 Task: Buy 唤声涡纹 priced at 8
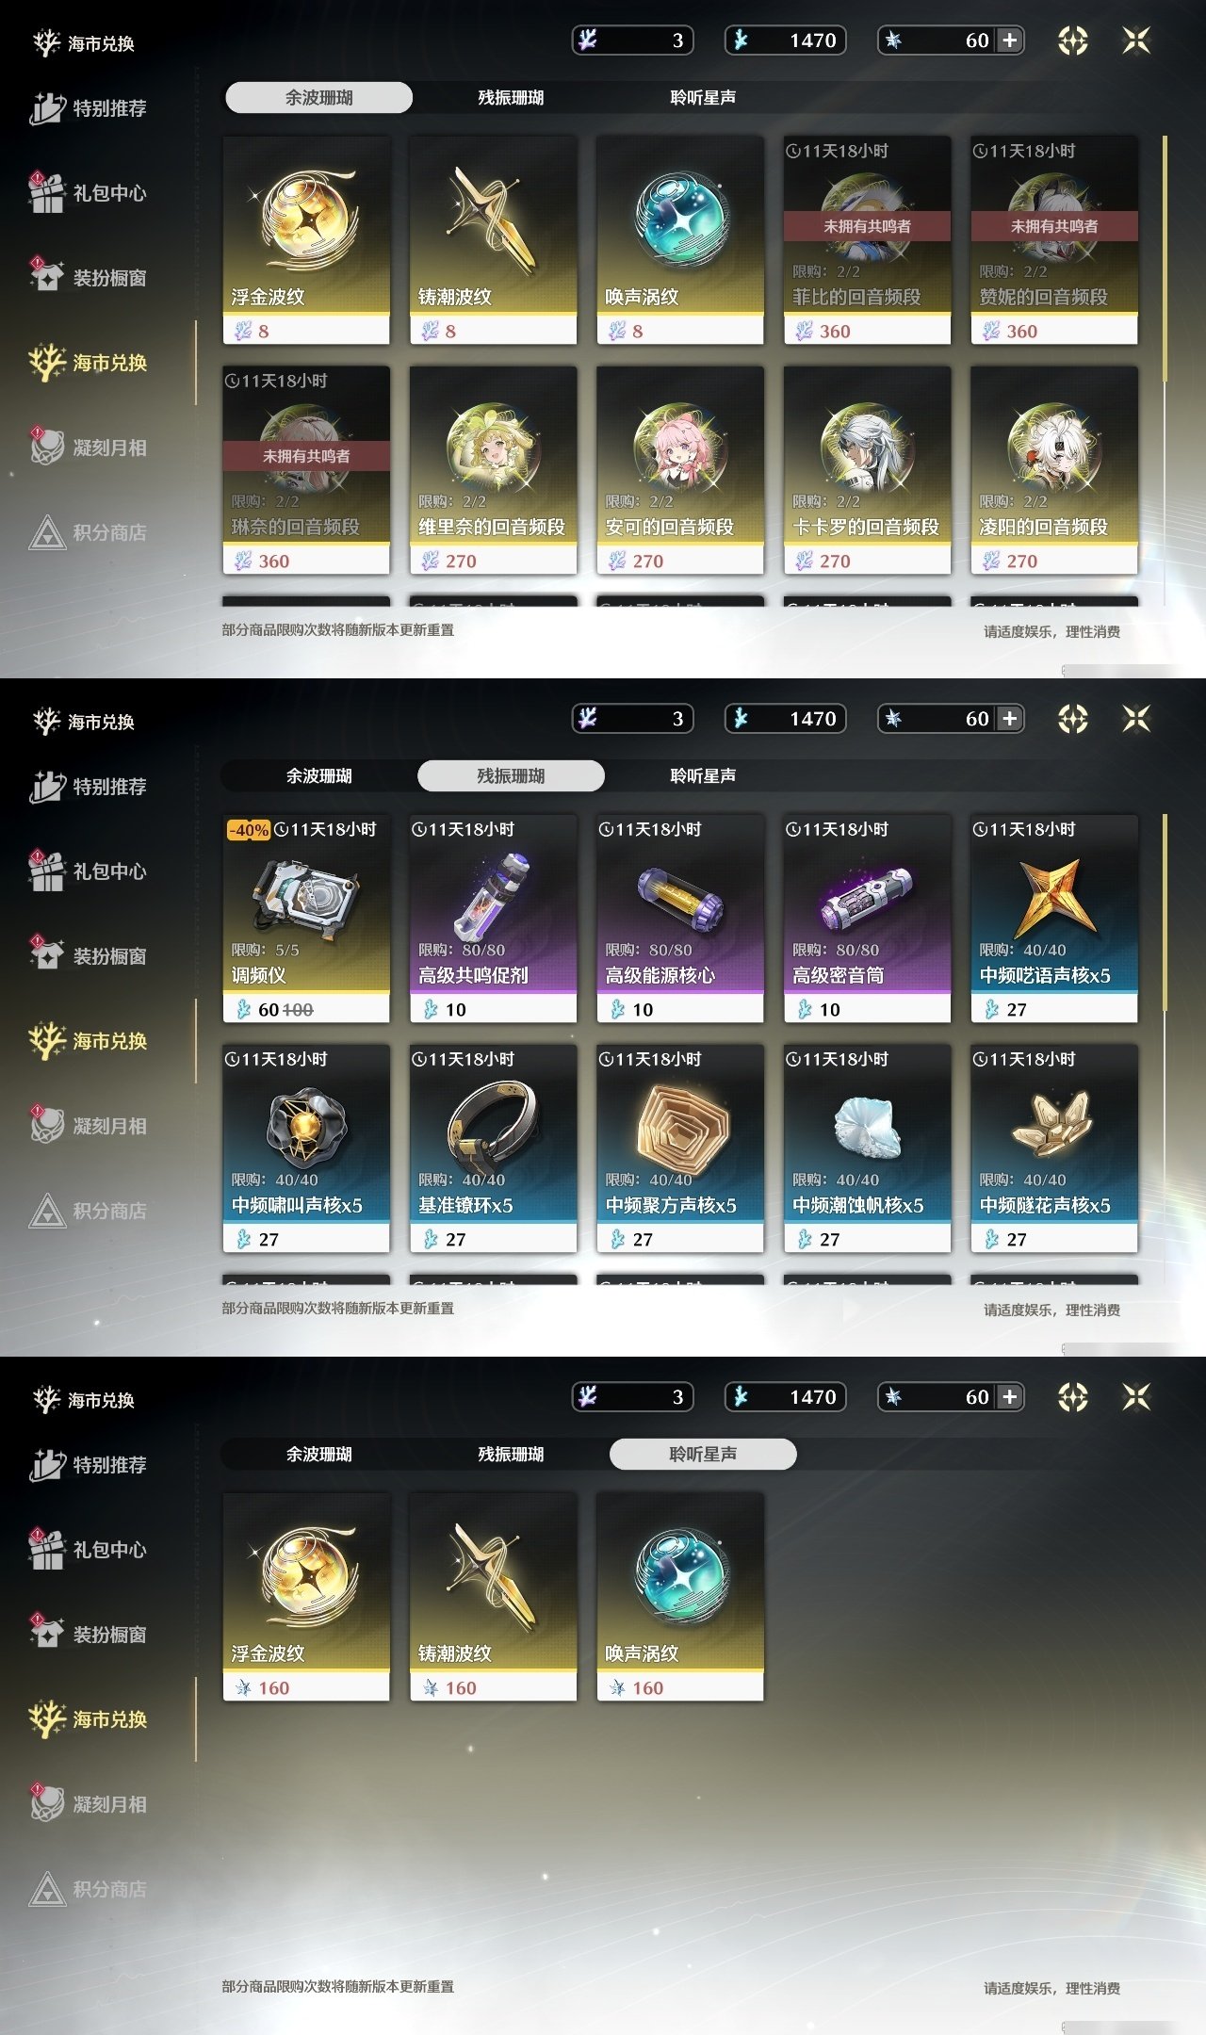[x=680, y=240]
